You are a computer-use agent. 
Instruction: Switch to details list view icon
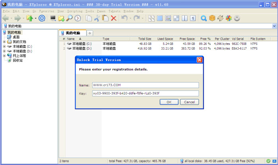click(x=160, y=18)
